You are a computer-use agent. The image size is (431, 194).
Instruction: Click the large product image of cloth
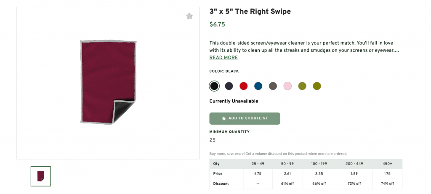[108, 82]
